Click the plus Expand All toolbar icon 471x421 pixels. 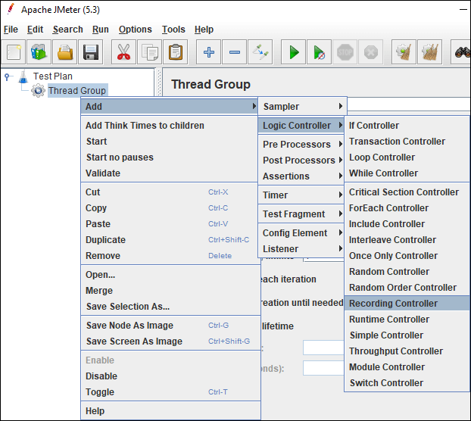click(x=209, y=52)
